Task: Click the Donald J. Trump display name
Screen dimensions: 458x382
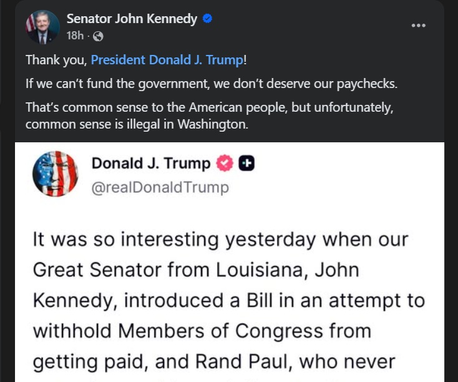Action: point(151,164)
